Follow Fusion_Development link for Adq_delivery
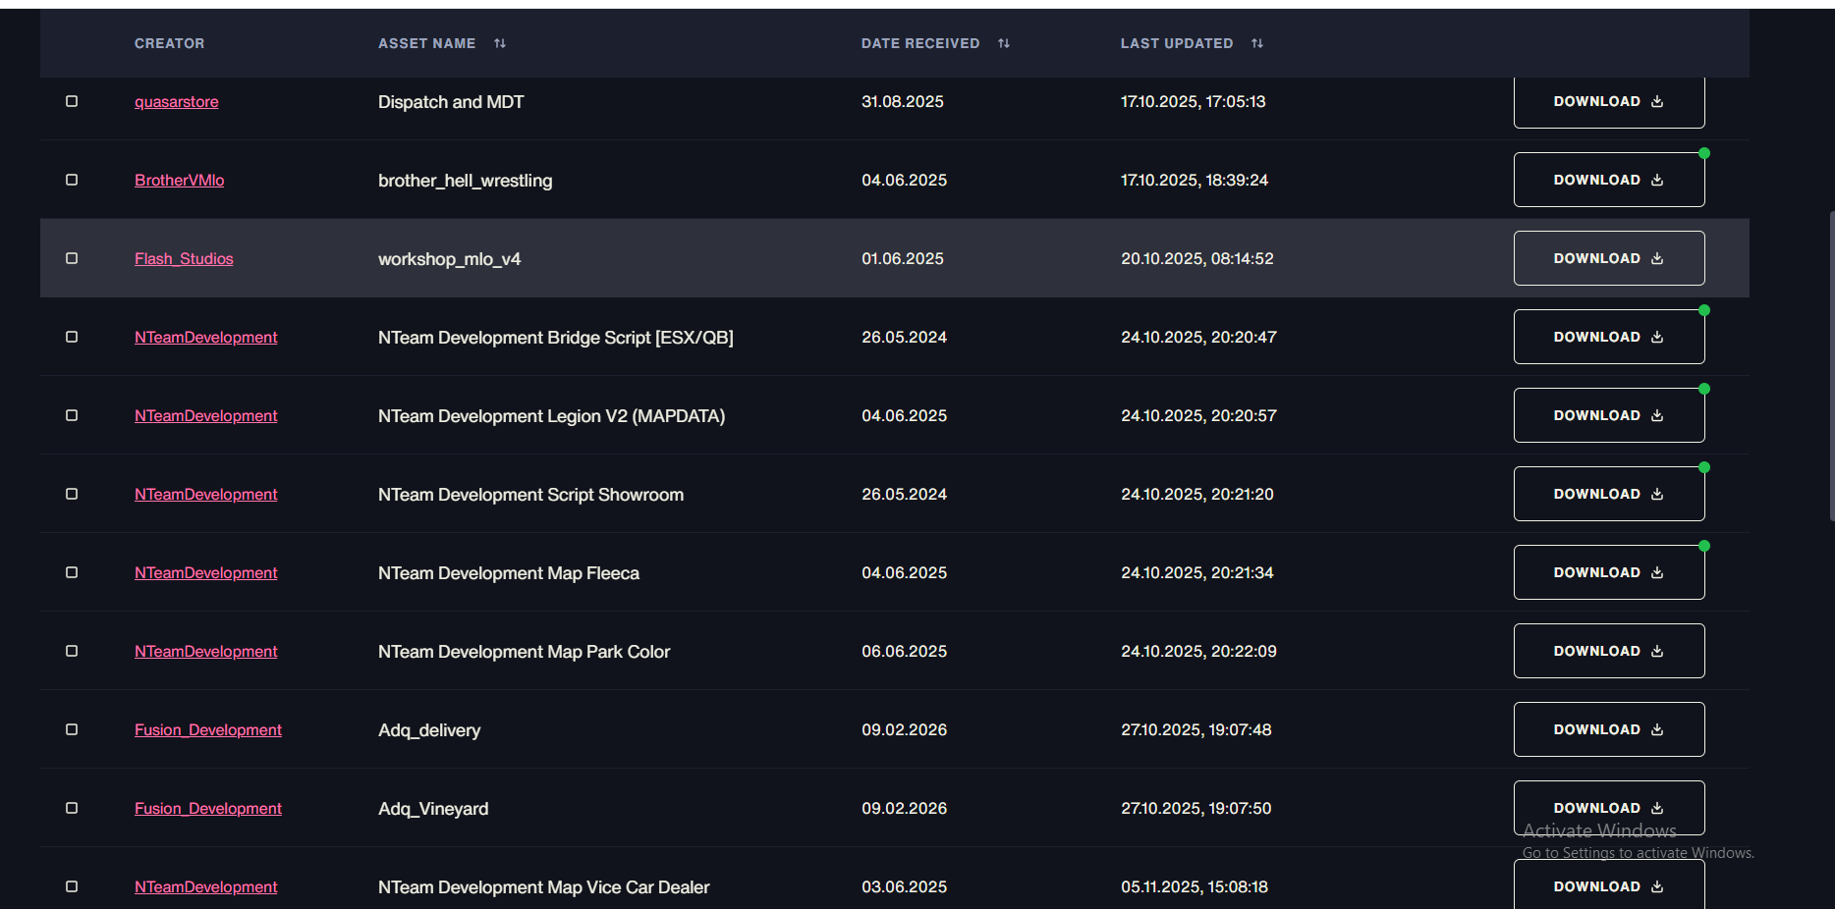1835x909 pixels. [x=208, y=730]
